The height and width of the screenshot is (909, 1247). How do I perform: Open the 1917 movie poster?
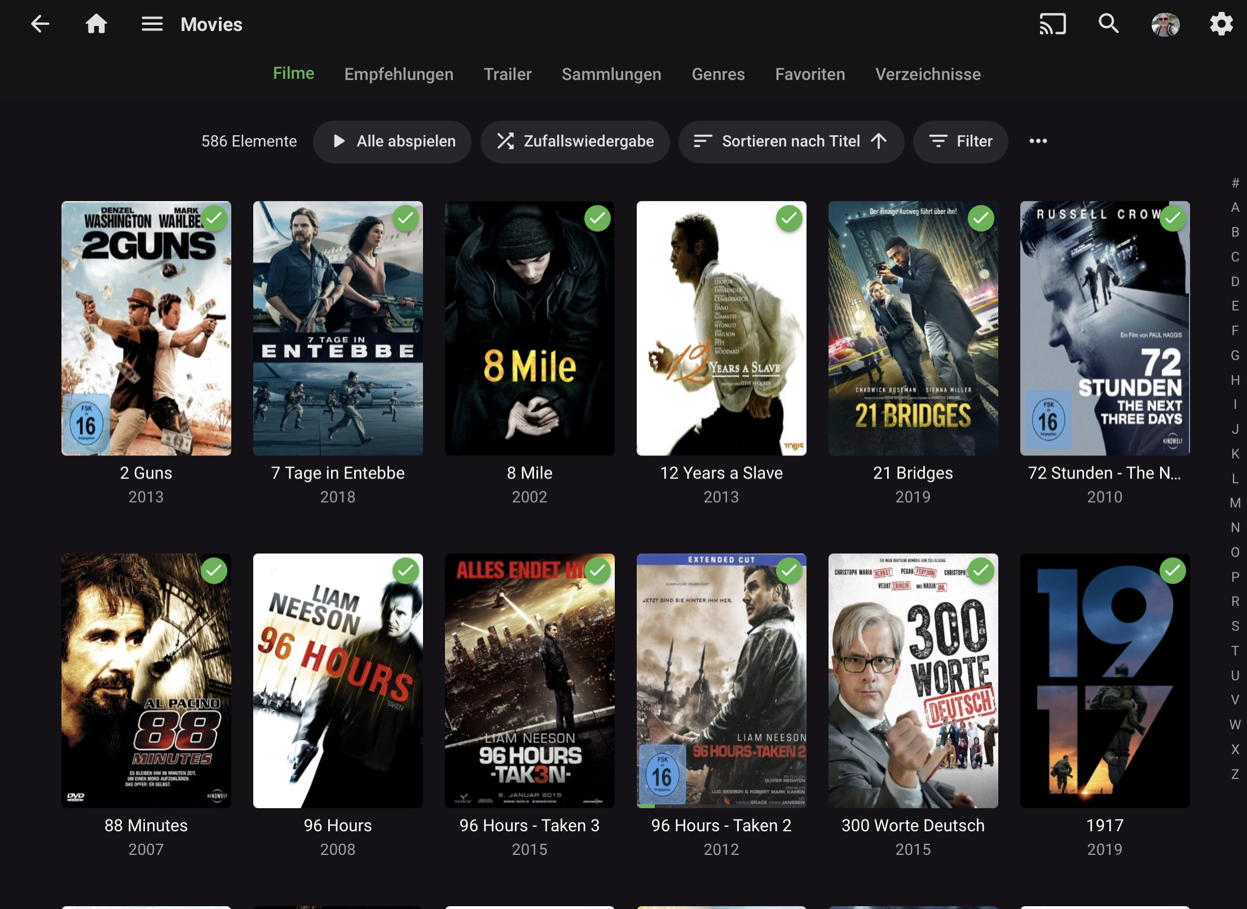(1105, 681)
